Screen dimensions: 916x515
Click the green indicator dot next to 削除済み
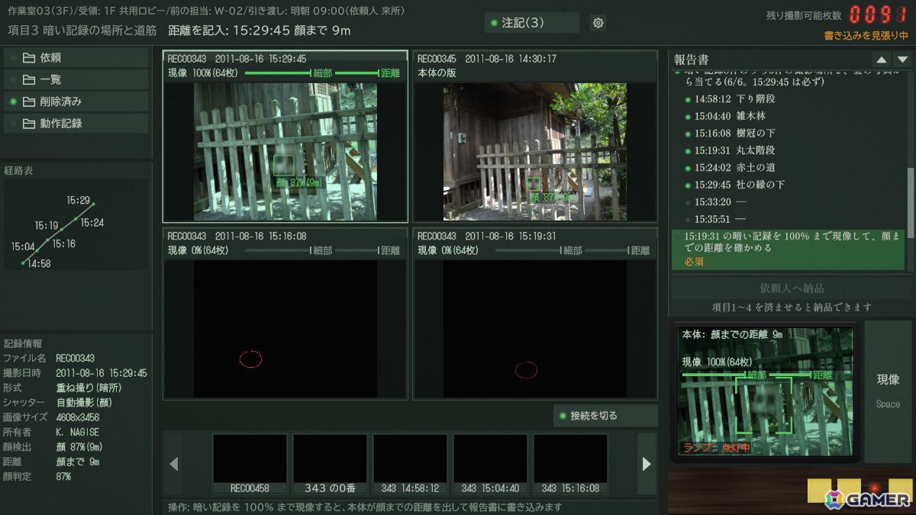coord(13,101)
